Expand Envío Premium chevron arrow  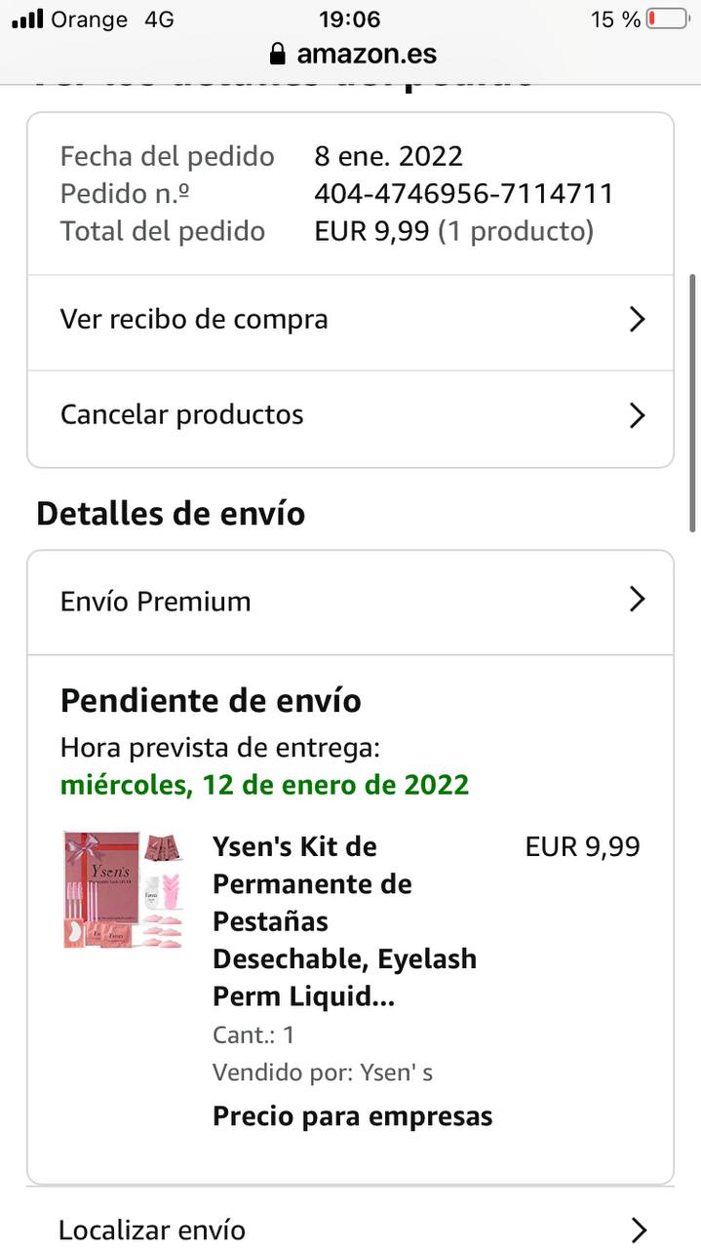point(638,599)
